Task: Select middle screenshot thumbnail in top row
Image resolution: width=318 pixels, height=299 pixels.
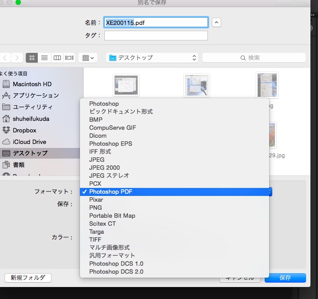Action: [x=197, y=85]
